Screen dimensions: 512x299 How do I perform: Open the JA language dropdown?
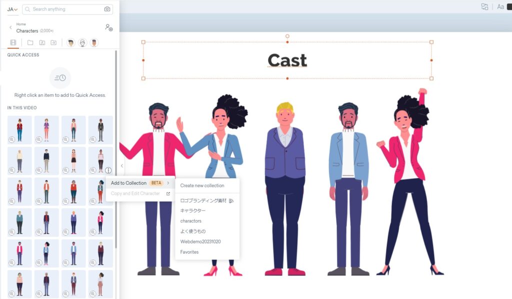tap(12, 9)
